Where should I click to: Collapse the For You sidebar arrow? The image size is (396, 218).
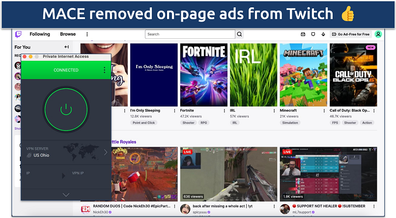66,47
